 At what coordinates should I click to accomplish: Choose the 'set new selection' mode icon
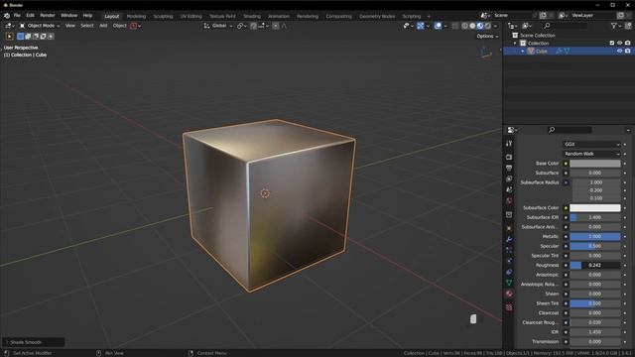(20, 37)
